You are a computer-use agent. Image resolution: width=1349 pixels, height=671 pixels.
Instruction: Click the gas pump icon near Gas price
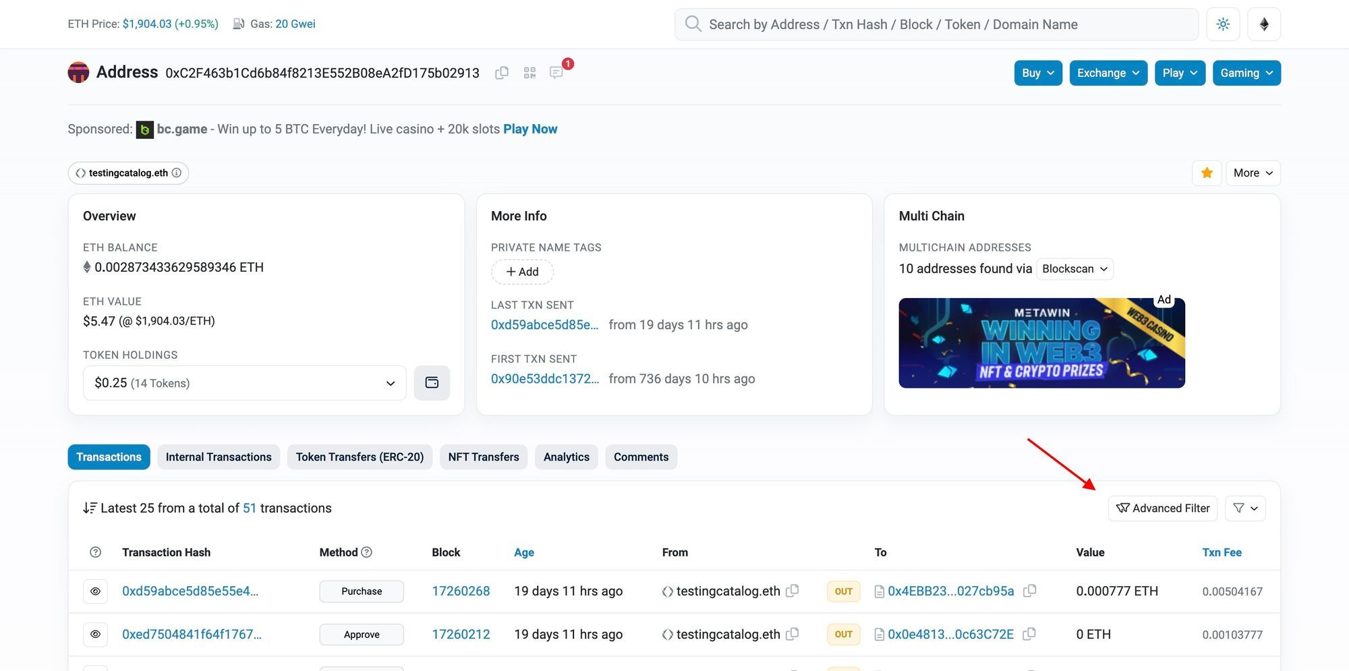tap(237, 23)
